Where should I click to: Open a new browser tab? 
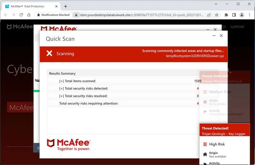(65, 6)
